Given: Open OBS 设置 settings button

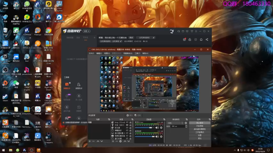Looking at the screenshot, I should point(200,135).
